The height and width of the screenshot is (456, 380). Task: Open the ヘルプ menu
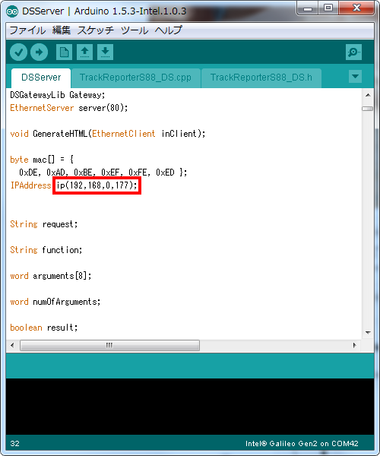point(168,30)
